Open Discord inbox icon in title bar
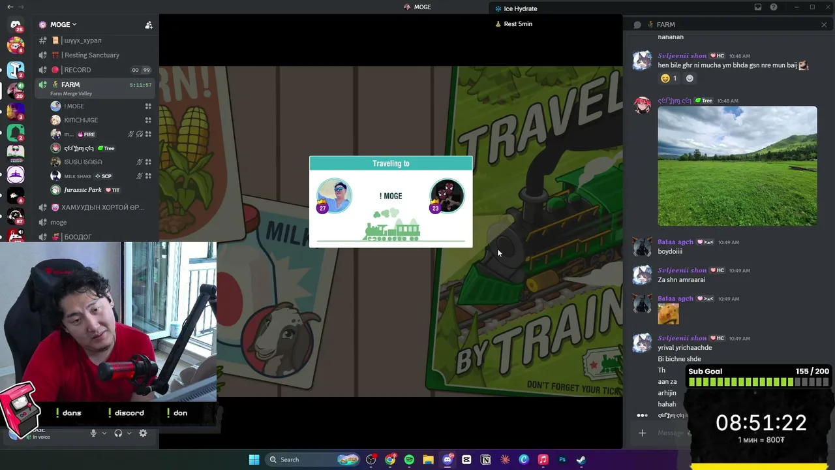The width and height of the screenshot is (835, 470). (758, 7)
